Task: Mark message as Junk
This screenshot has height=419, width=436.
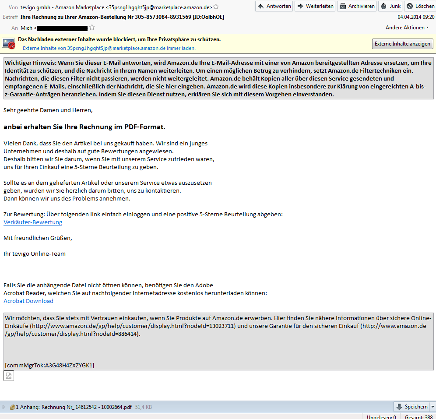Action: [390, 6]
